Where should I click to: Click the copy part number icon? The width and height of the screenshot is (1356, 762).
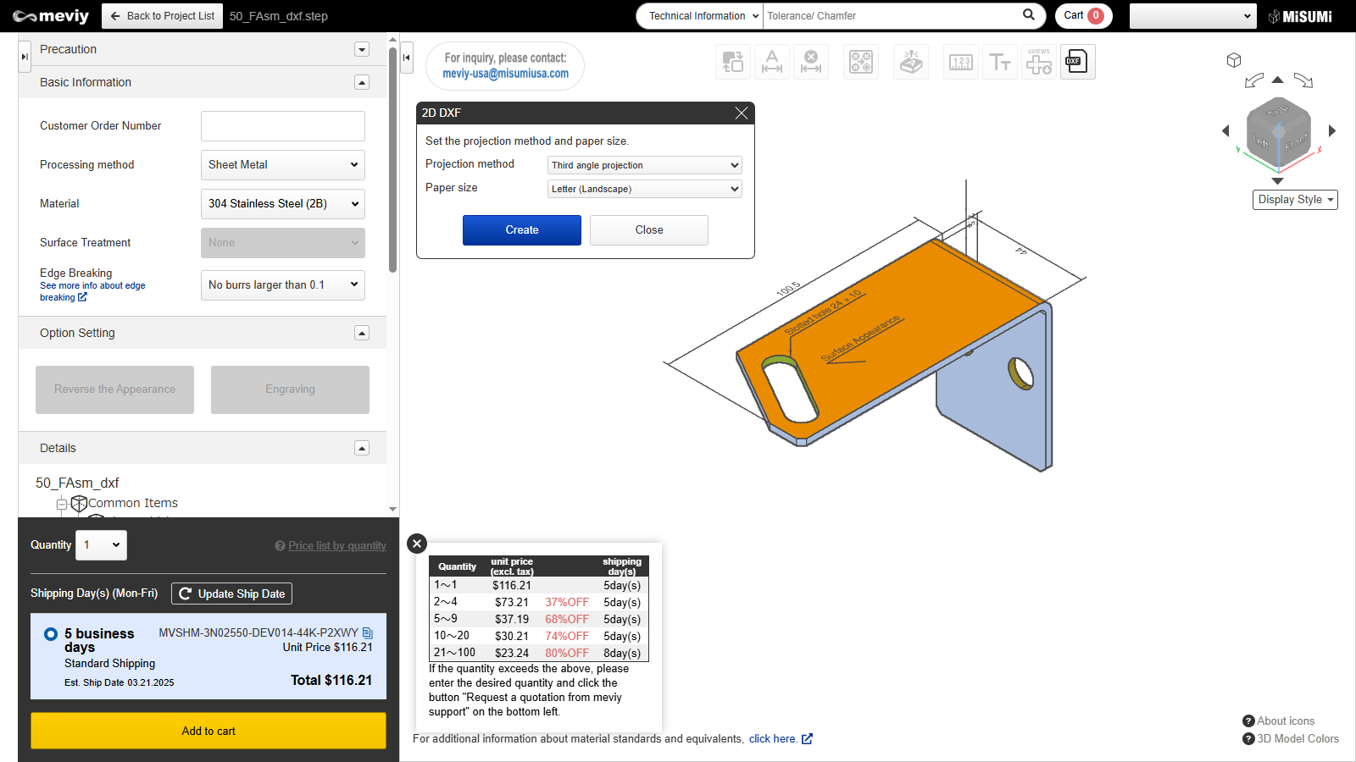point(368,632)
